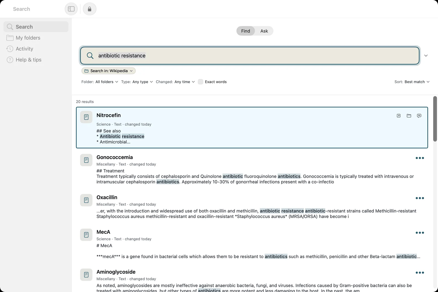Click the magnifier icon in search field
The image size is (438, 292).
[x=90, y=56]
